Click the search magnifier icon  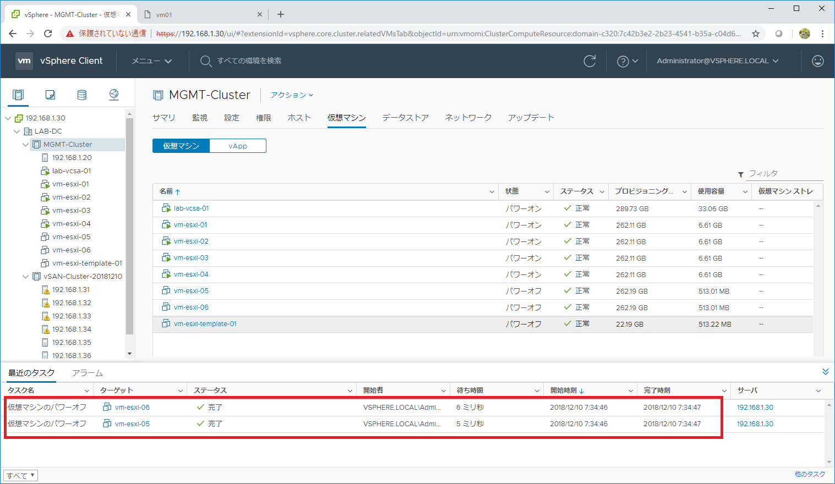205,61
